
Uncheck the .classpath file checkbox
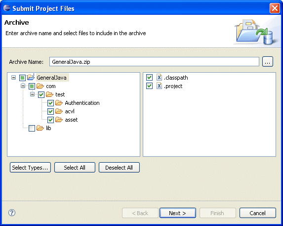coord(150,77)
